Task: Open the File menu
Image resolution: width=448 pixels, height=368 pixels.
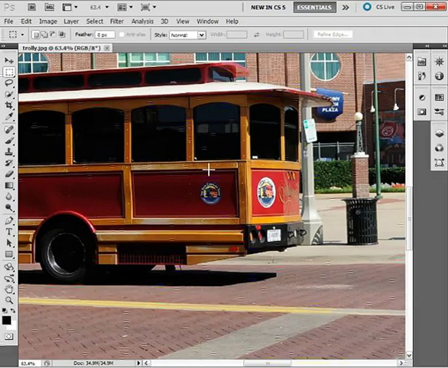Action: pyautogui.click(x=9, y=21)
